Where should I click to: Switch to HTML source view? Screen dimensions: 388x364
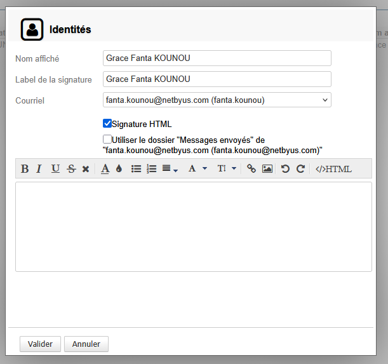click(333, 169)
